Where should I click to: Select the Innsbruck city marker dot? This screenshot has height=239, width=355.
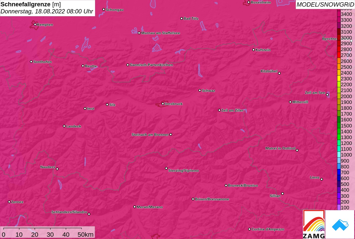[x=163, y=104]
